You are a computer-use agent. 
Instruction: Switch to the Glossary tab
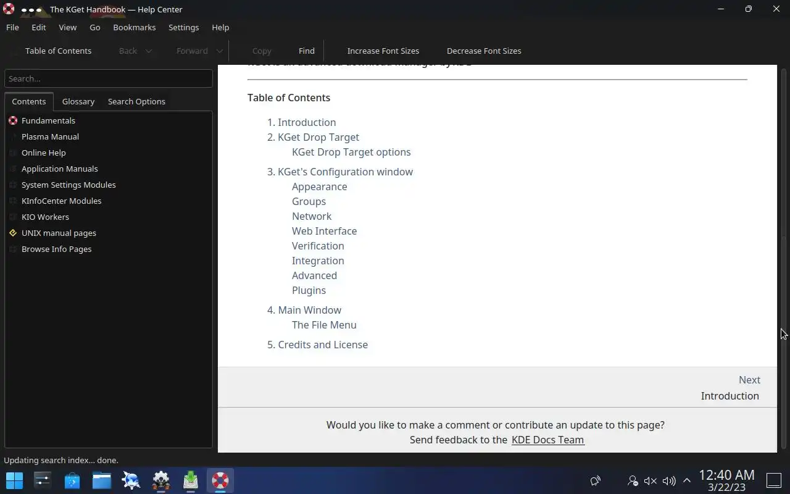78,101
